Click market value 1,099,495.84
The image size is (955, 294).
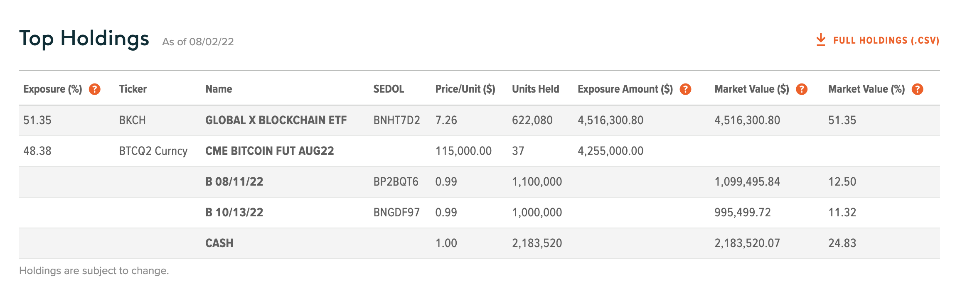[747, 182]
